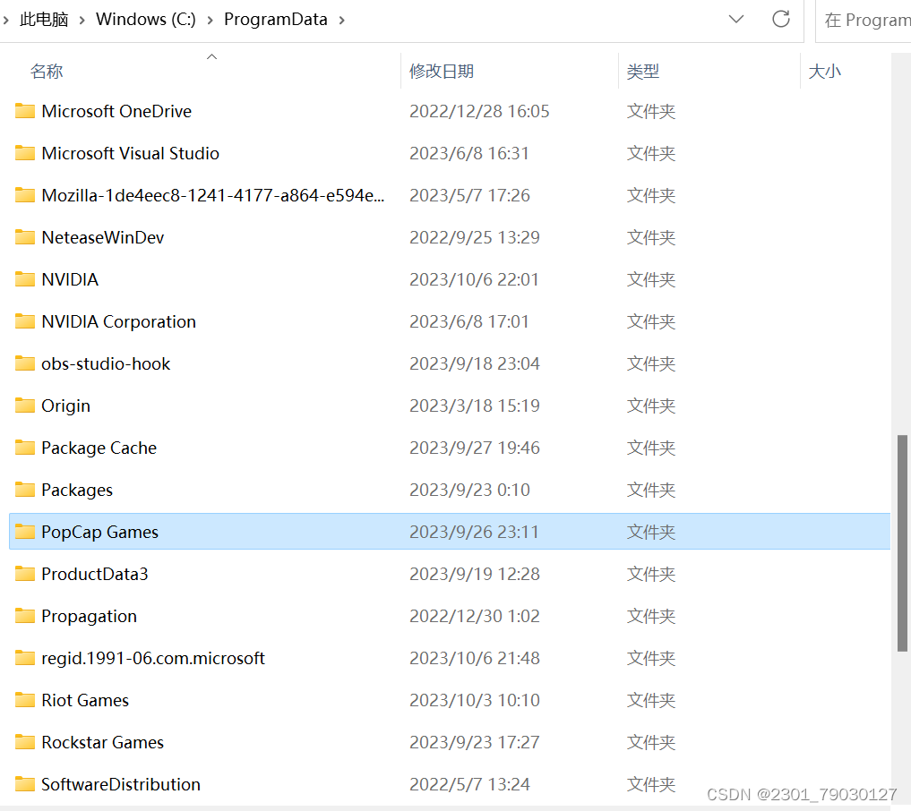Screen dimensions: 911x811
Task: Click the date 2022/12/30 1:02
Action: click(x=475, y=616)
